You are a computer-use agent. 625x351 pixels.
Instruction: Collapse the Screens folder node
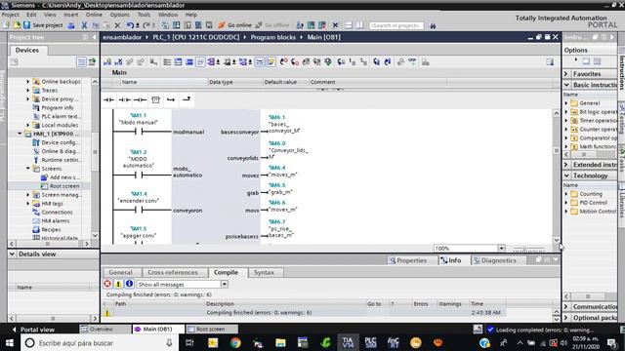pyautogui.click(x=28, y=169)
